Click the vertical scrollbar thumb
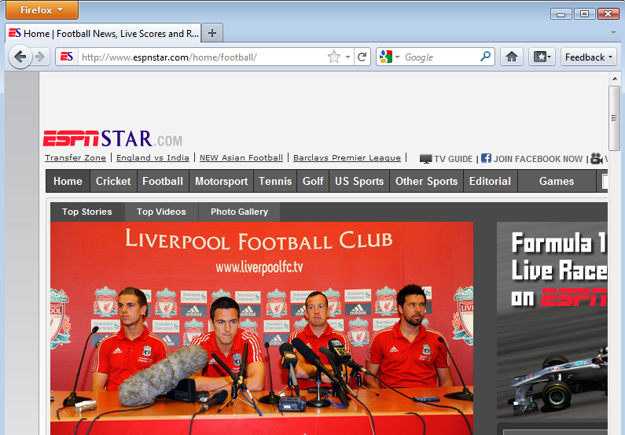 [614, 118]
